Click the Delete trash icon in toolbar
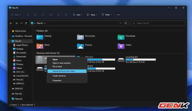This screenshot has width=192, height=111. [x=66, y=15]
